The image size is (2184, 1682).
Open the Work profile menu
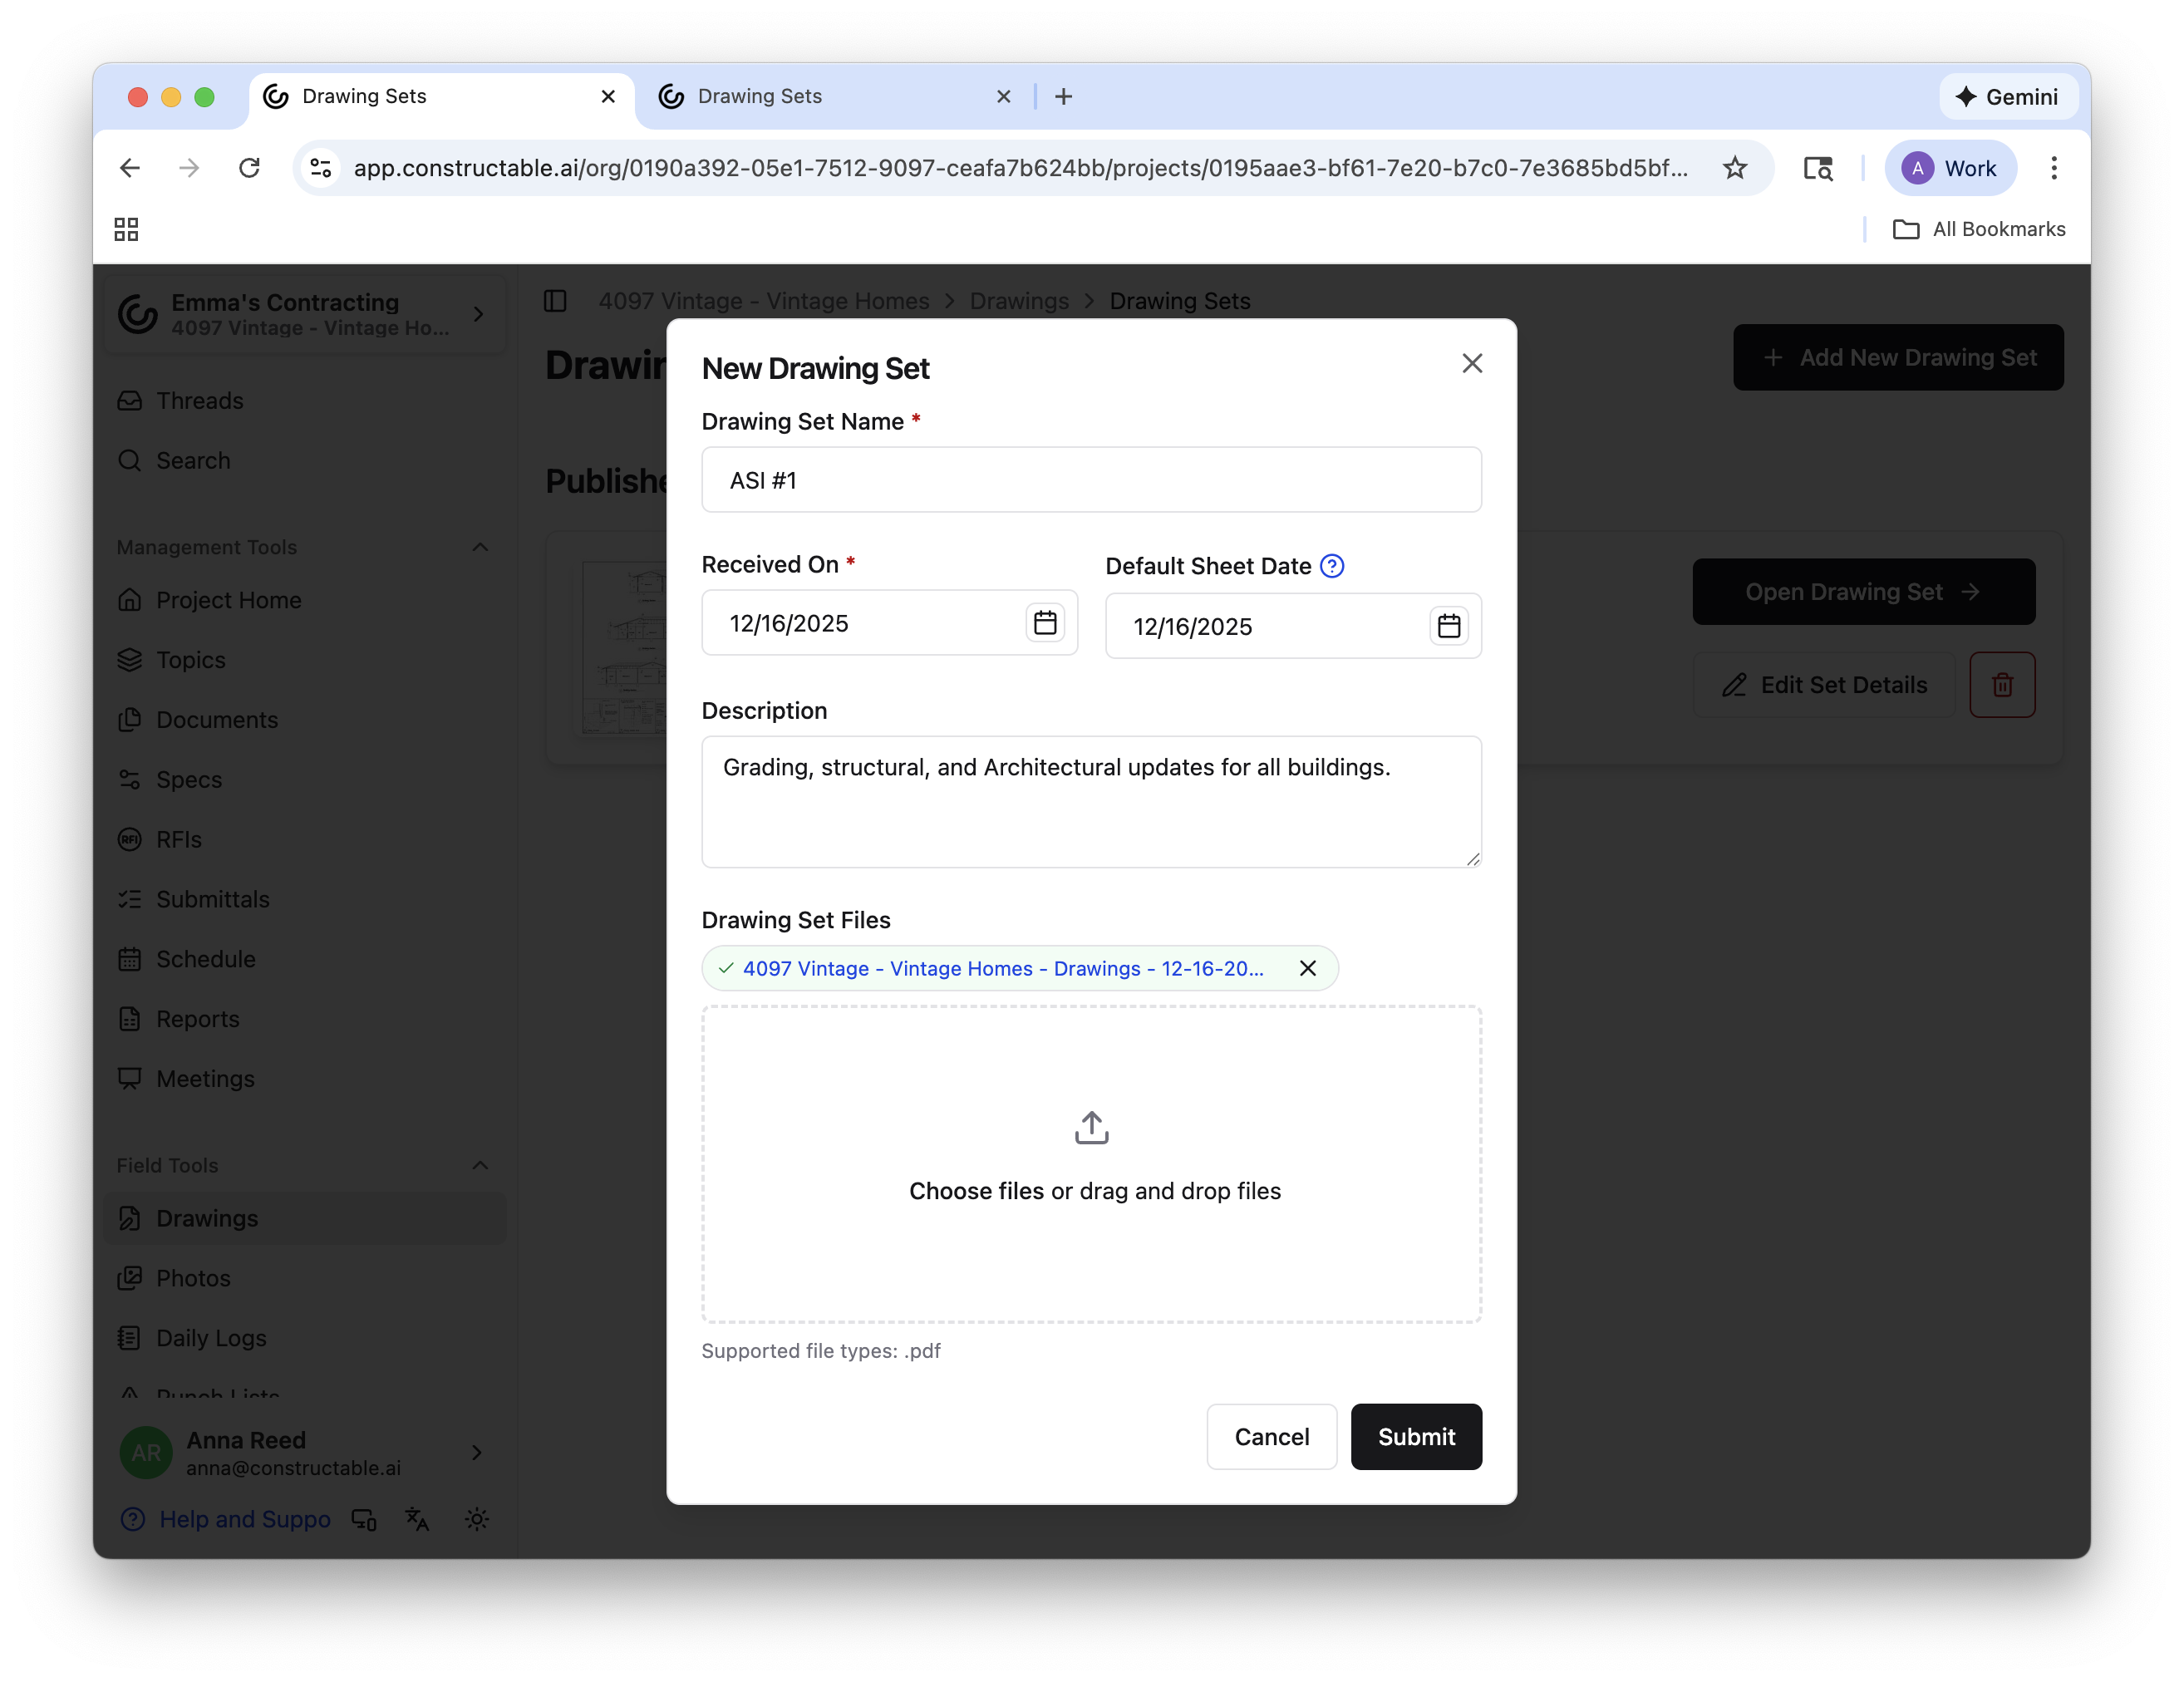[x=1950, y=168]
